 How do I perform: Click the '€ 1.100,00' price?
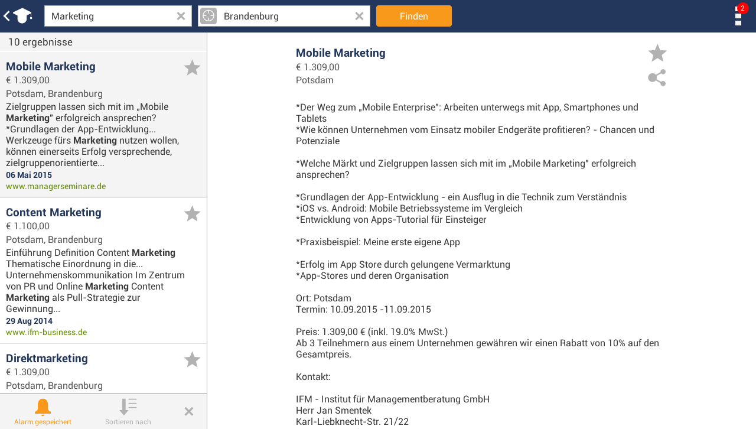(x=28, y=226)
